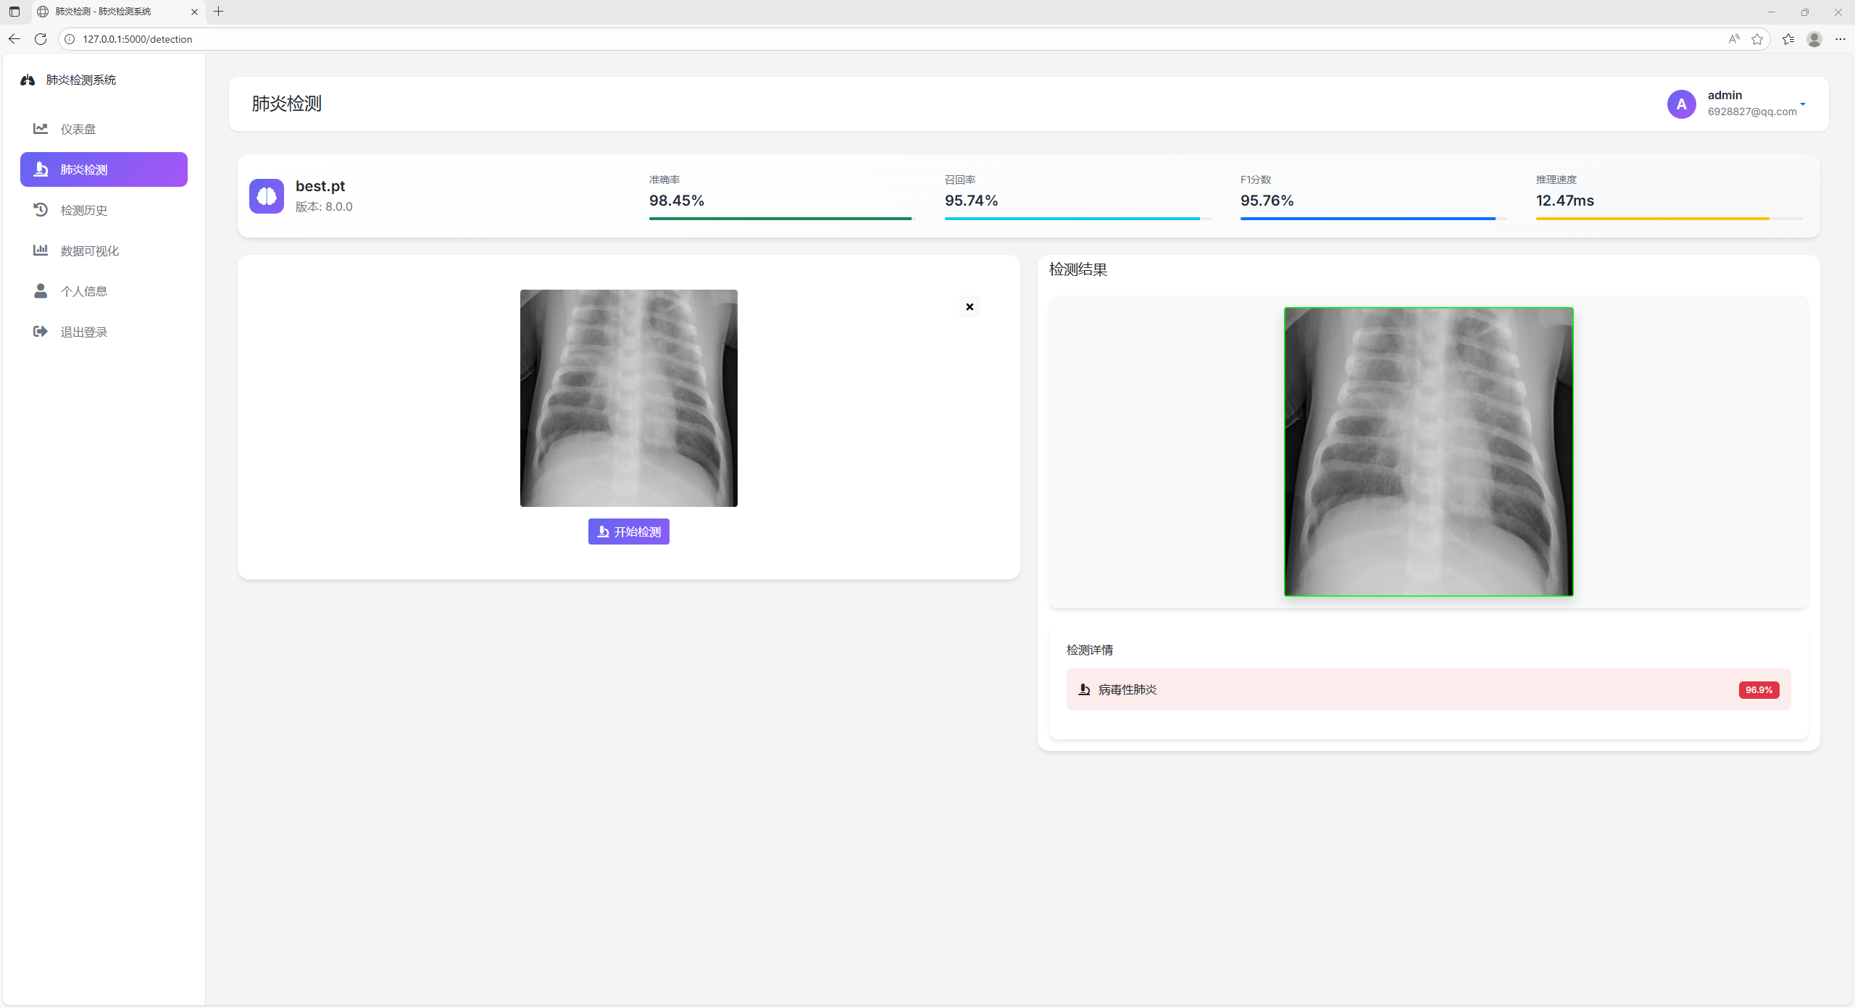This screenshot has width=1855, height=1008.
Task: Click the purple brain model icon
Action: pyautogui.click(x=267, y=196)
